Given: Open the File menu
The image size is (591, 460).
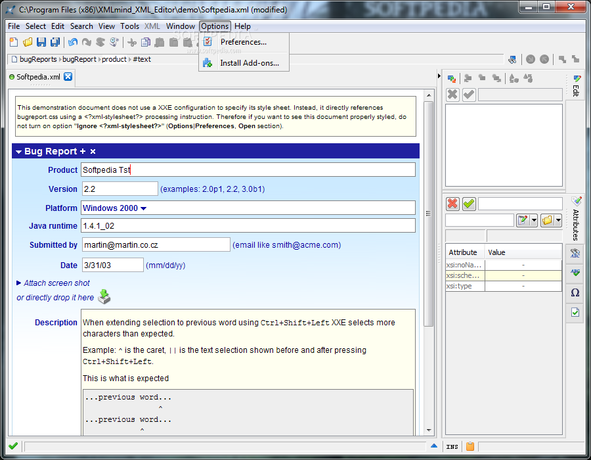Looking at the screenshot, I should [x=14, y=26].
